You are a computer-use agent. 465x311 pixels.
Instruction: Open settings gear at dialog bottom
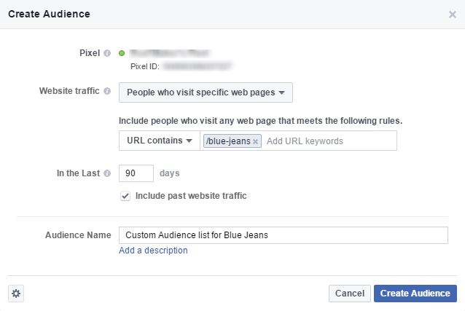point(16,294)
